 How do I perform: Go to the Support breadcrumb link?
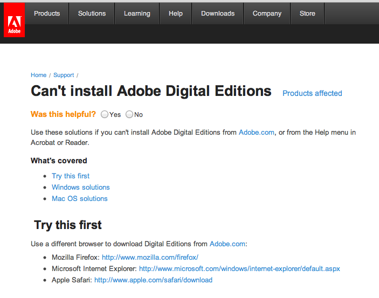(64, 75)
